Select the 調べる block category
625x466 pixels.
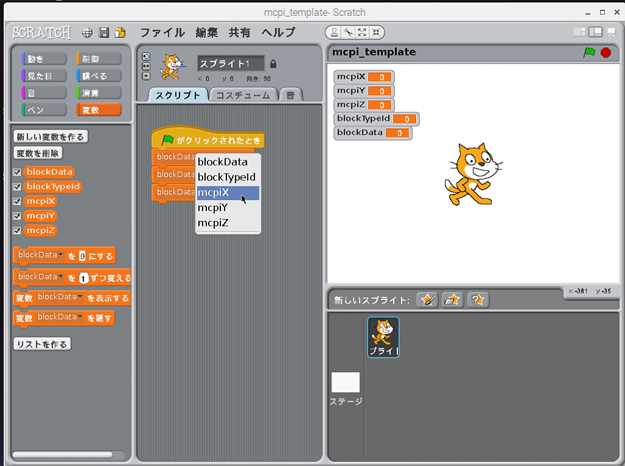[98, 76]
